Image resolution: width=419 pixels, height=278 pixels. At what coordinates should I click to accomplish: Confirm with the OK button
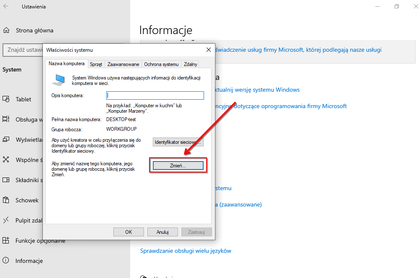click(x=128, y=232)
